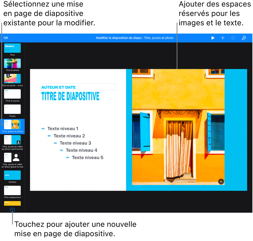Select the TITRE DE DIAPOSITIVE placeholder
The width and height of the screenshot is (253, 241).
(x=70, y=96)
